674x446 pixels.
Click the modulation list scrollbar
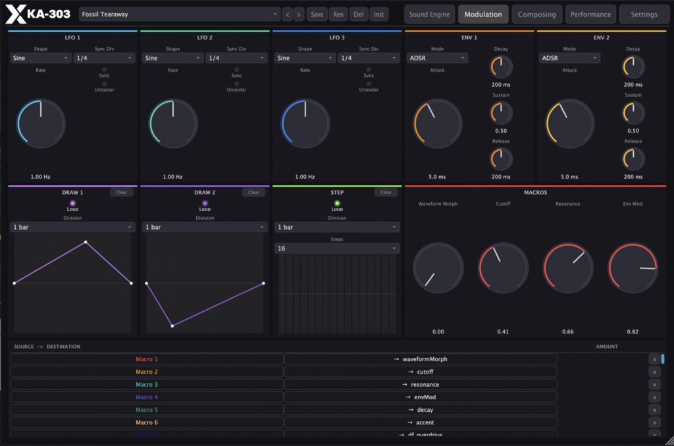pos(663,359)
